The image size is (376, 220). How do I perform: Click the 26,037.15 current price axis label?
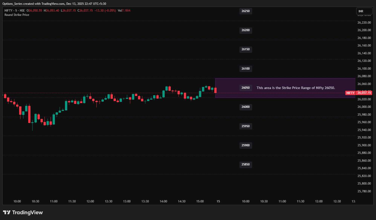pos(364,93)
